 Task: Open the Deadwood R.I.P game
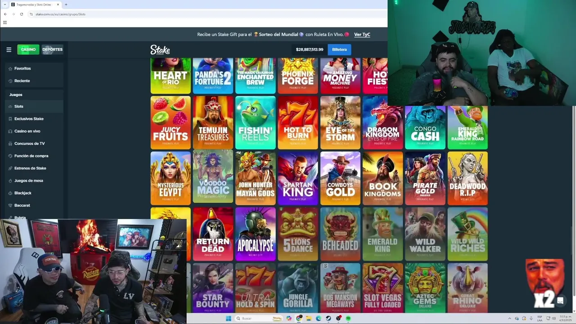pos(468,178)
